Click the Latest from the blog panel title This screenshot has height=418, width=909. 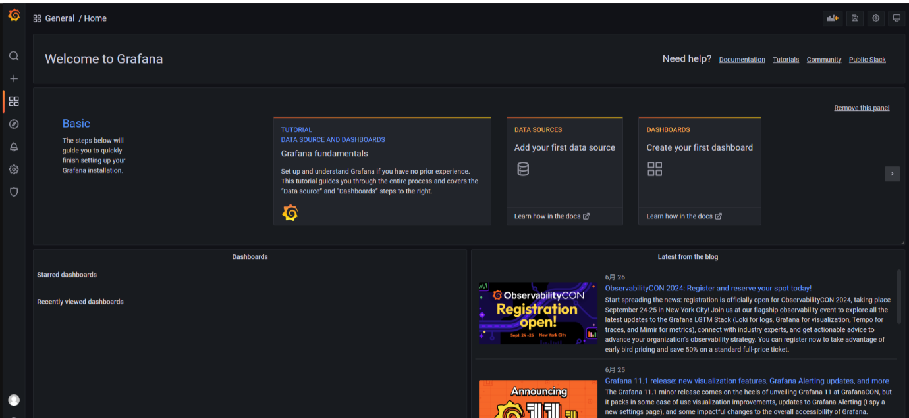(x=688, y=257)
